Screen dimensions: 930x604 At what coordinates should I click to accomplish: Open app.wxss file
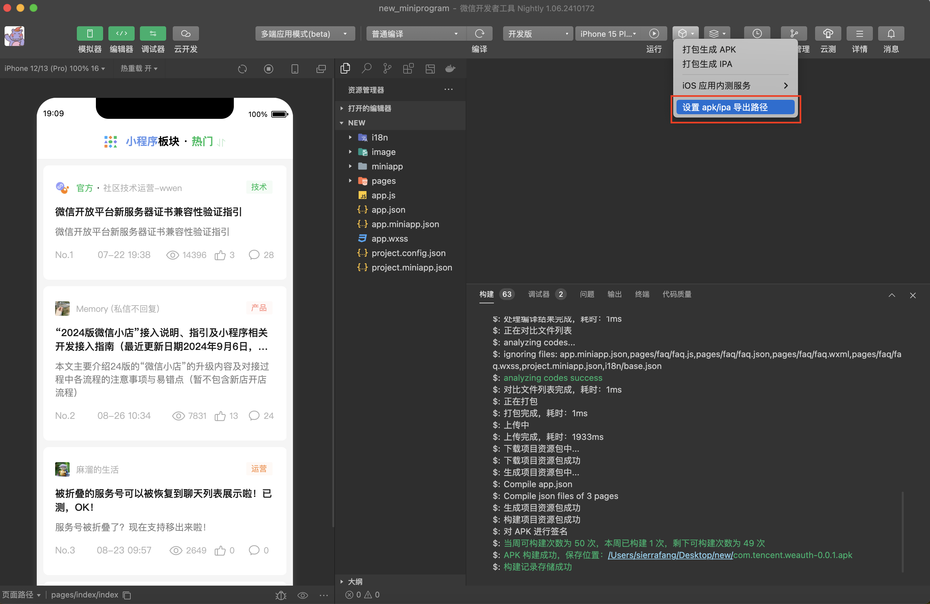pos(401,239)
